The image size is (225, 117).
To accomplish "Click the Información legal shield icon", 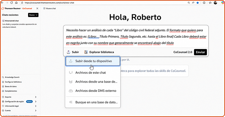I will [3, 106].
